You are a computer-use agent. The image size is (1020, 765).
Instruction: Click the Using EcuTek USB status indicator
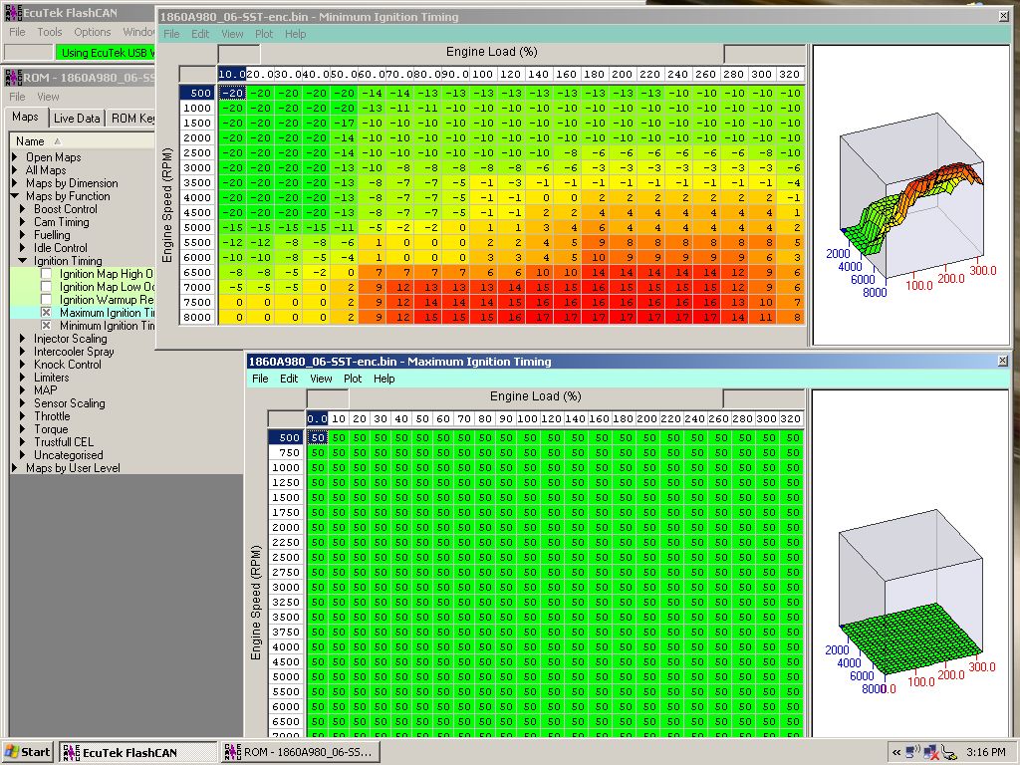(106, 52)
